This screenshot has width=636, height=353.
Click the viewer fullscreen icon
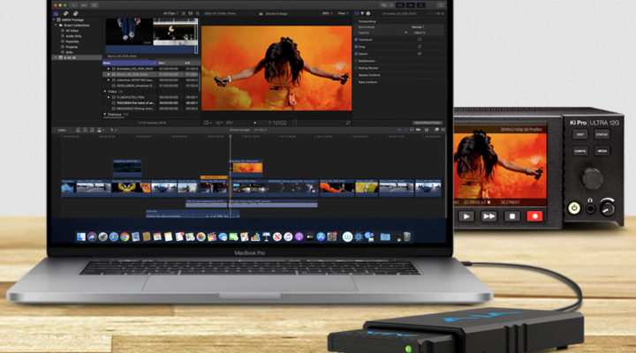(348, 123)
